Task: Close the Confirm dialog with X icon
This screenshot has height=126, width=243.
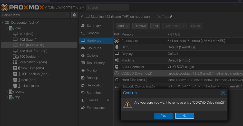Action: [x=223, y=93]
